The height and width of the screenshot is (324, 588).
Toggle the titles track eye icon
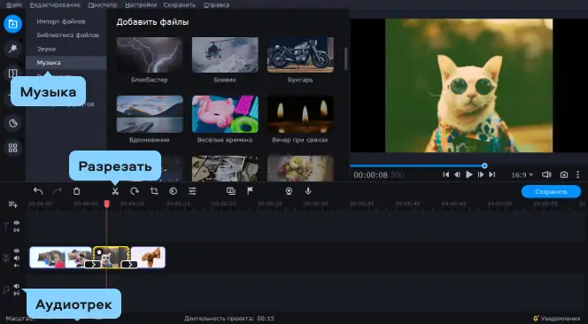click(17, 223)
